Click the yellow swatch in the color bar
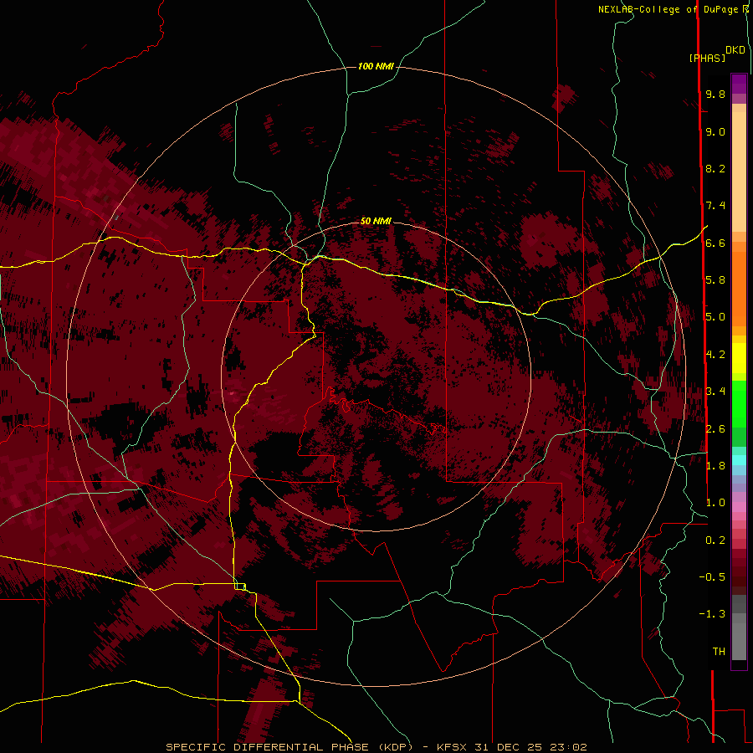 (x=739, y=357)
